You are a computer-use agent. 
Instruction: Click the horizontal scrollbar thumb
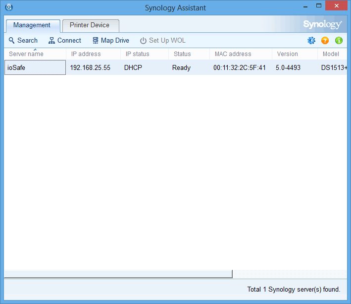point(118,274)
